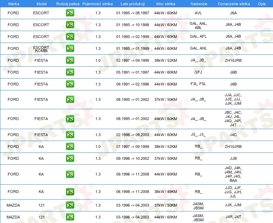The width and height of the screenshot is (273, 223).
Task: Select the GAL, ANL body cell
Action: pyautogui.click(x=198, y=48)
